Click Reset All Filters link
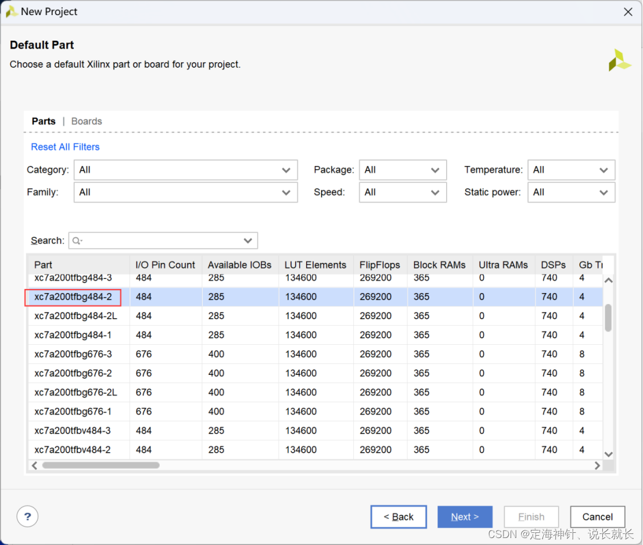This screenshot has height=545, width=643. pyautogui.click(x=65, y=147)
